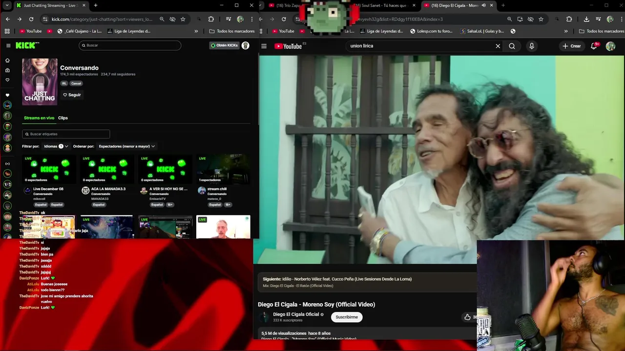
Task: Open Kick browse icon below home
Action: [7, 70]
